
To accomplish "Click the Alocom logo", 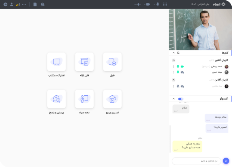I will click(x=219, y=5).
